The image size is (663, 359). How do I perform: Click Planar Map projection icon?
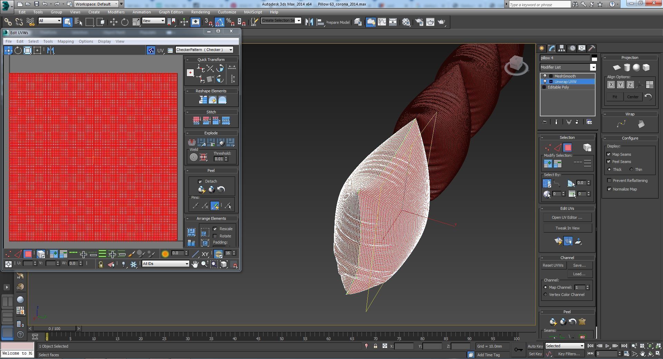tap(617, 68)
